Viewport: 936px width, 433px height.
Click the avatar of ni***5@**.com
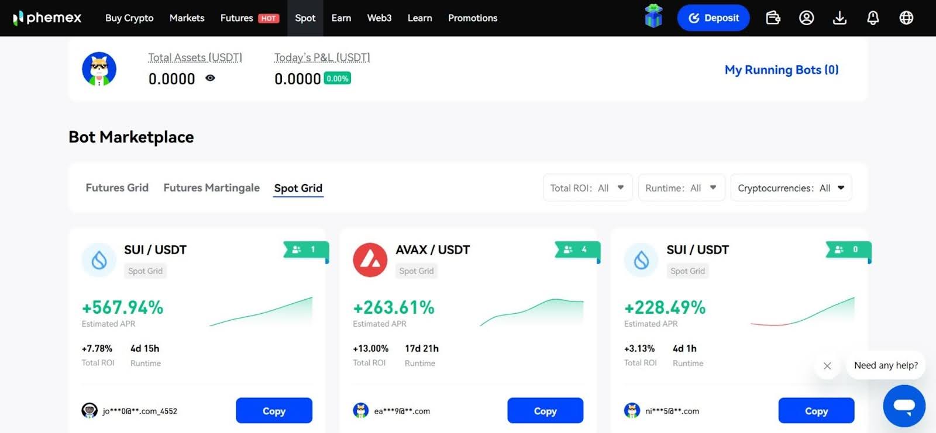point(632,411)
